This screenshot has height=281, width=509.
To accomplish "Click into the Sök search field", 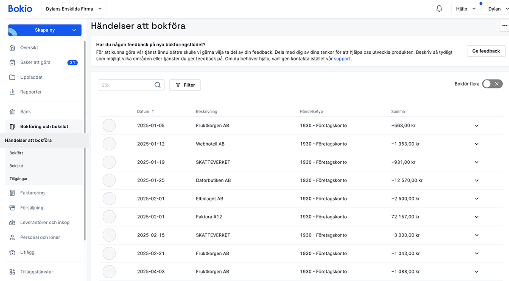I will [x=126, y=85].
